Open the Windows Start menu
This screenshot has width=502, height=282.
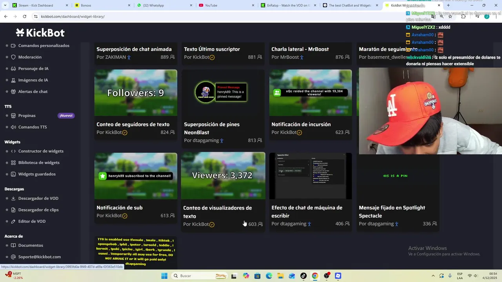pos(164,276)
